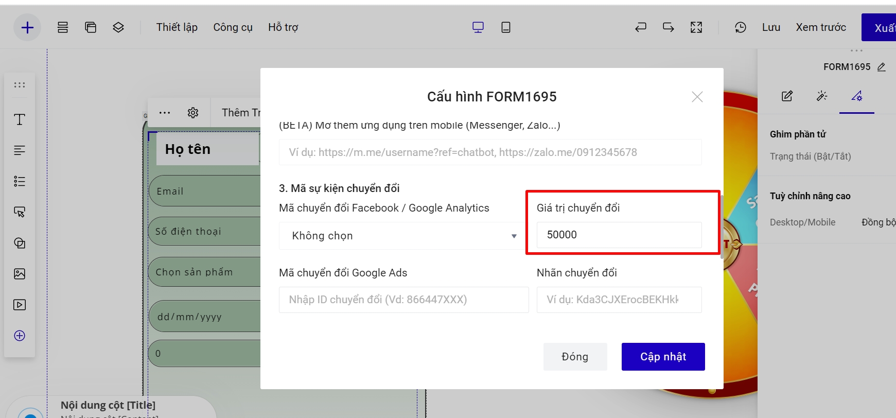Click the undo arrow icon
Image resolution: width=896 pixels, height=418 pixels.
(640, 27)
